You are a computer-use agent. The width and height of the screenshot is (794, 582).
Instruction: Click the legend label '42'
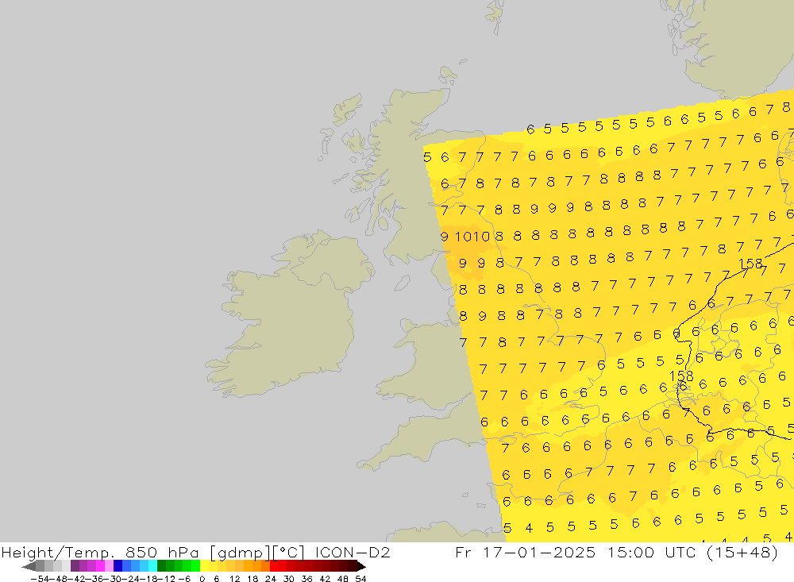(325, 579)
